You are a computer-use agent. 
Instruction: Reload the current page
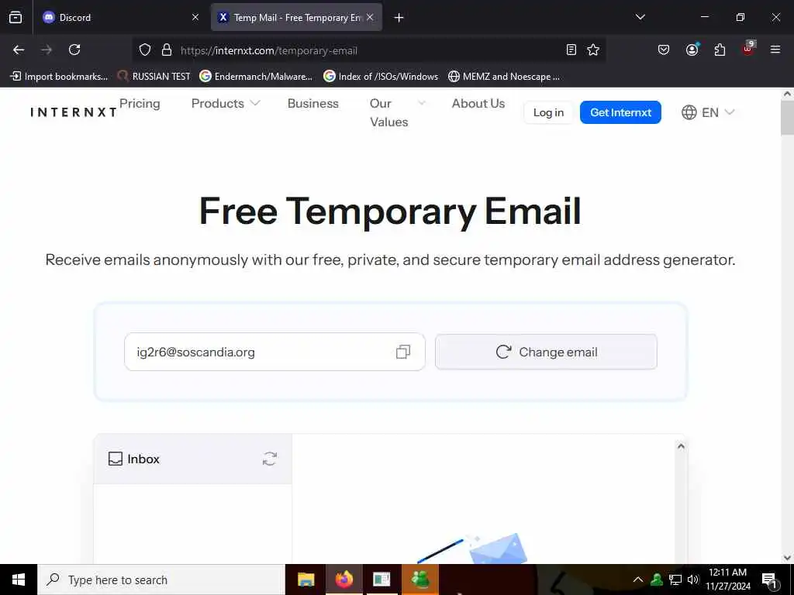[74, 50]
